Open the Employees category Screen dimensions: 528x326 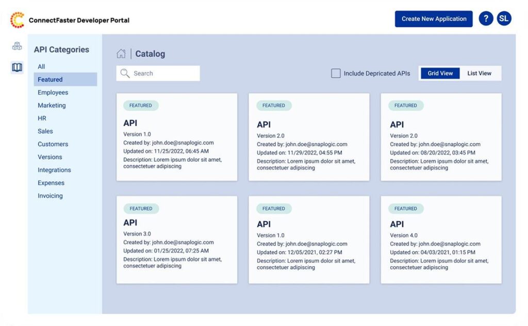pos(54,92)
